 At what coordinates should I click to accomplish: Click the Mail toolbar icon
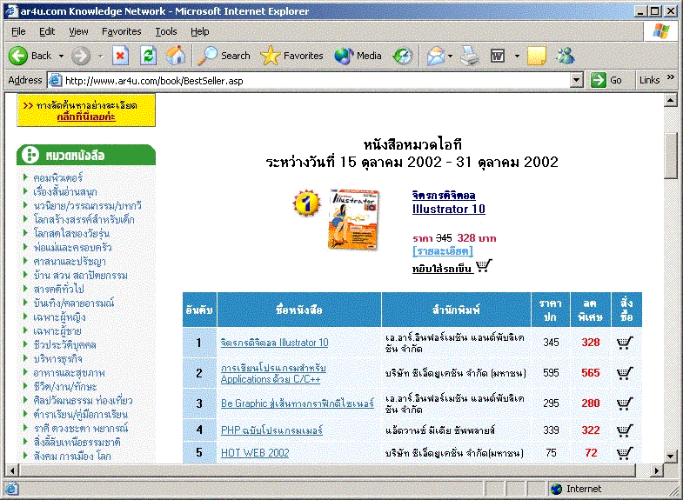[x=435, y=56]
